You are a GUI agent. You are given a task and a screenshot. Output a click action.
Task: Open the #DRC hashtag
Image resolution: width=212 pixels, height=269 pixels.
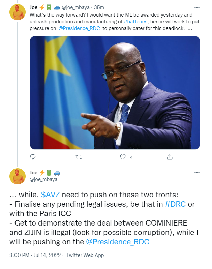(x=175, y=204)
